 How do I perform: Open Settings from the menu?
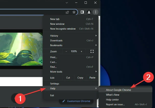tap(71, 84)
